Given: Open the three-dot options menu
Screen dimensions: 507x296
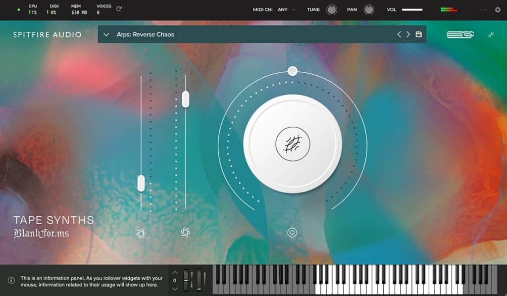Looking at the screenshot, I should pos(483,9).
